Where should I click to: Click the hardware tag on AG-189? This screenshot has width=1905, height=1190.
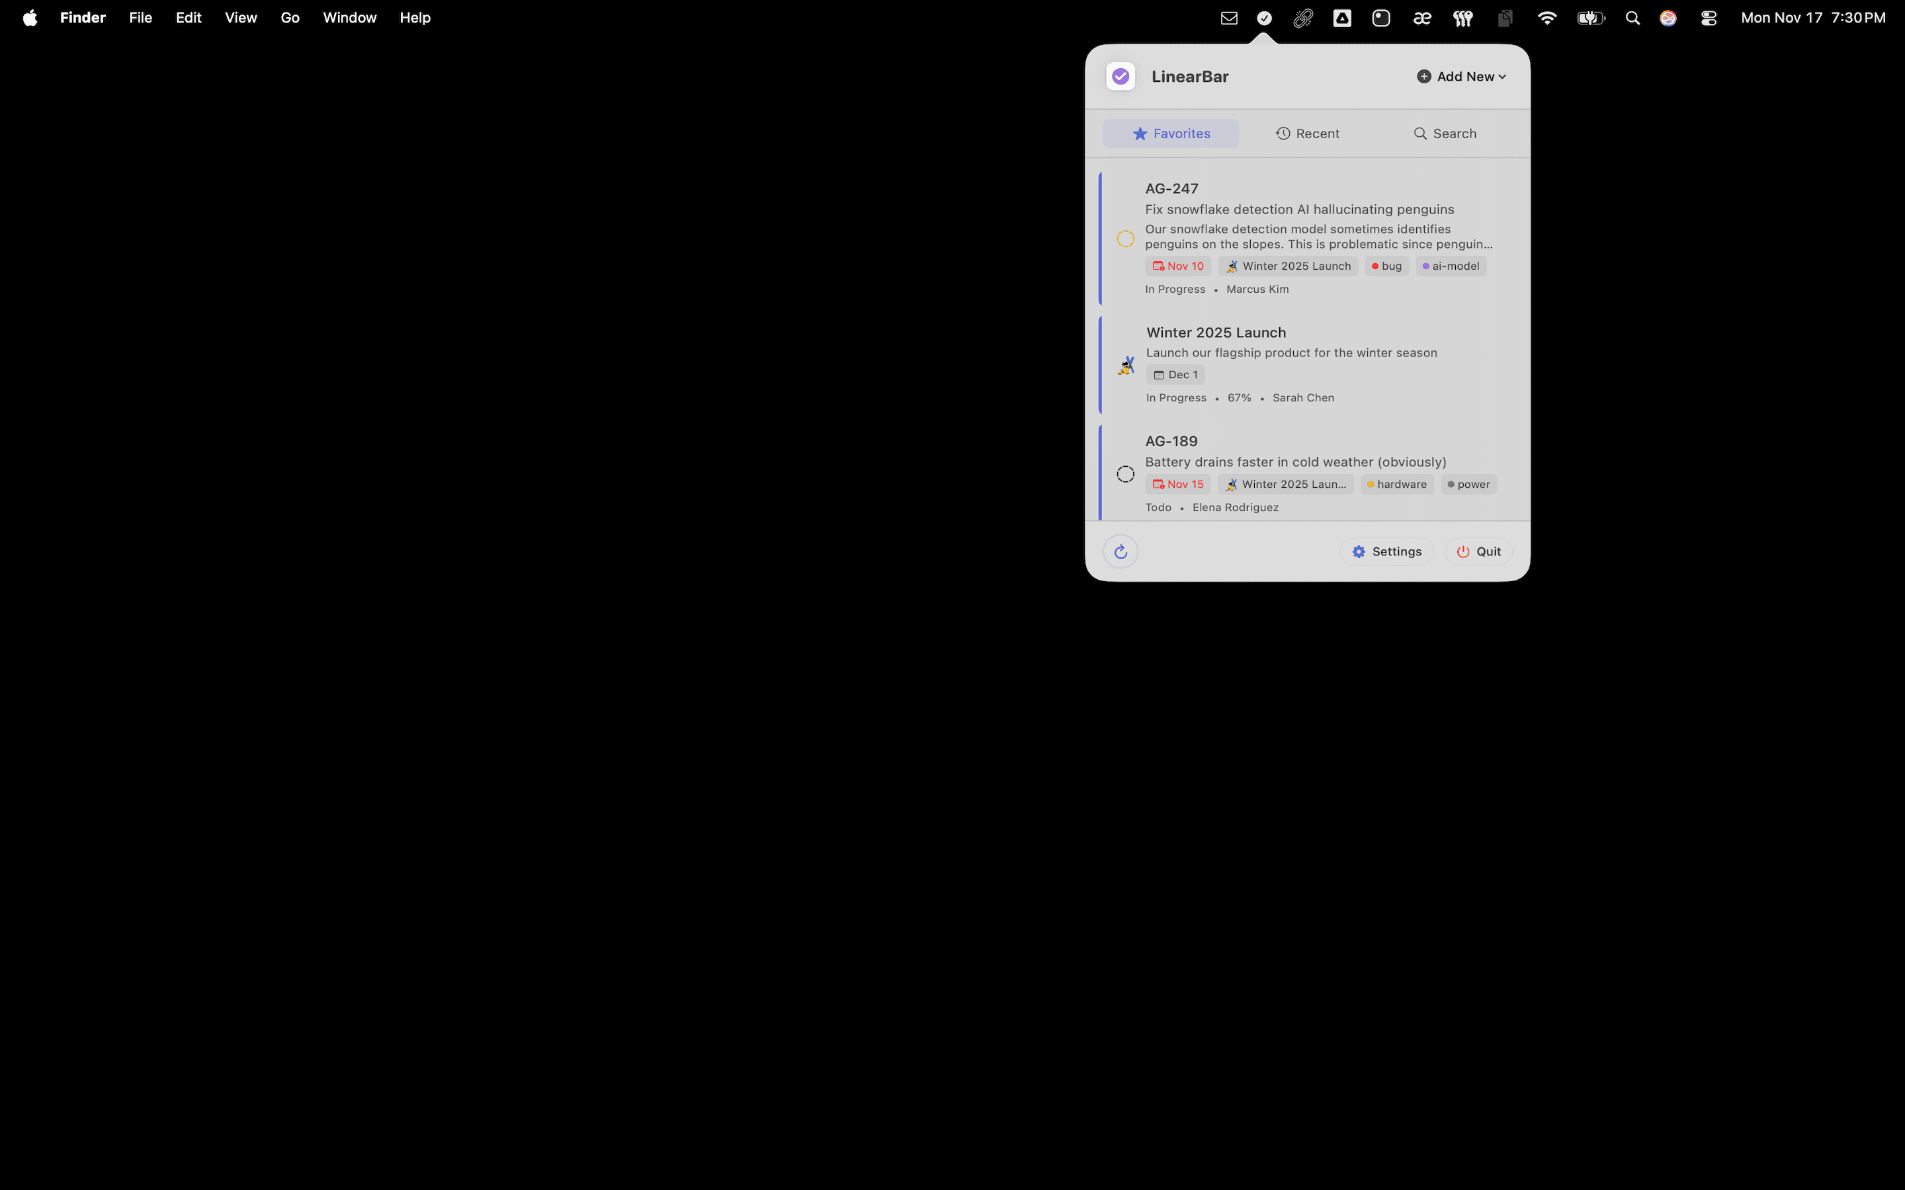[x=1396, y=484]
